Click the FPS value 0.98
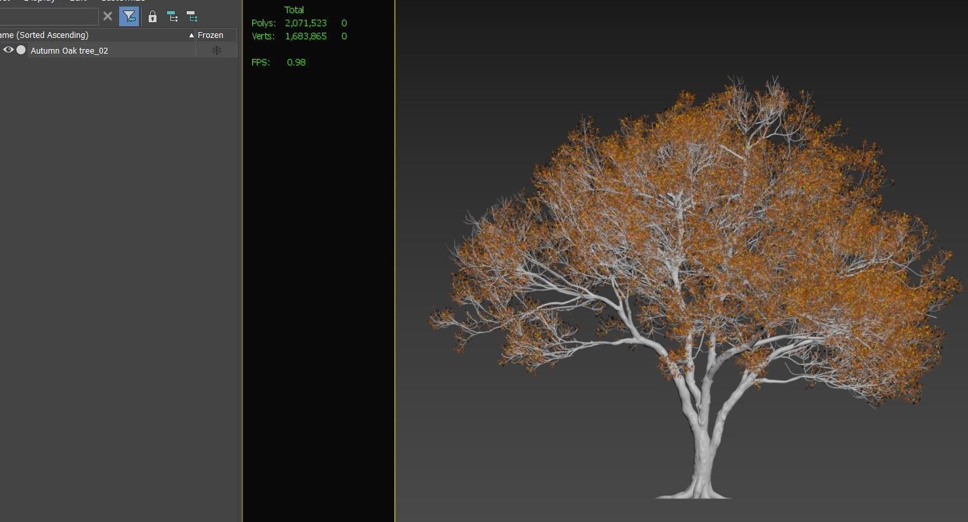This screenshot has height=522, width=968. click(296, 62)
